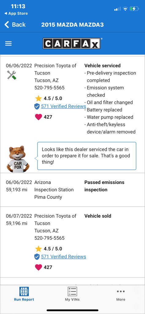Image resolution: width=145 pixels, height=314 pixels.
Task: Open the hamburger menu icon
Action: coord(8,44)
